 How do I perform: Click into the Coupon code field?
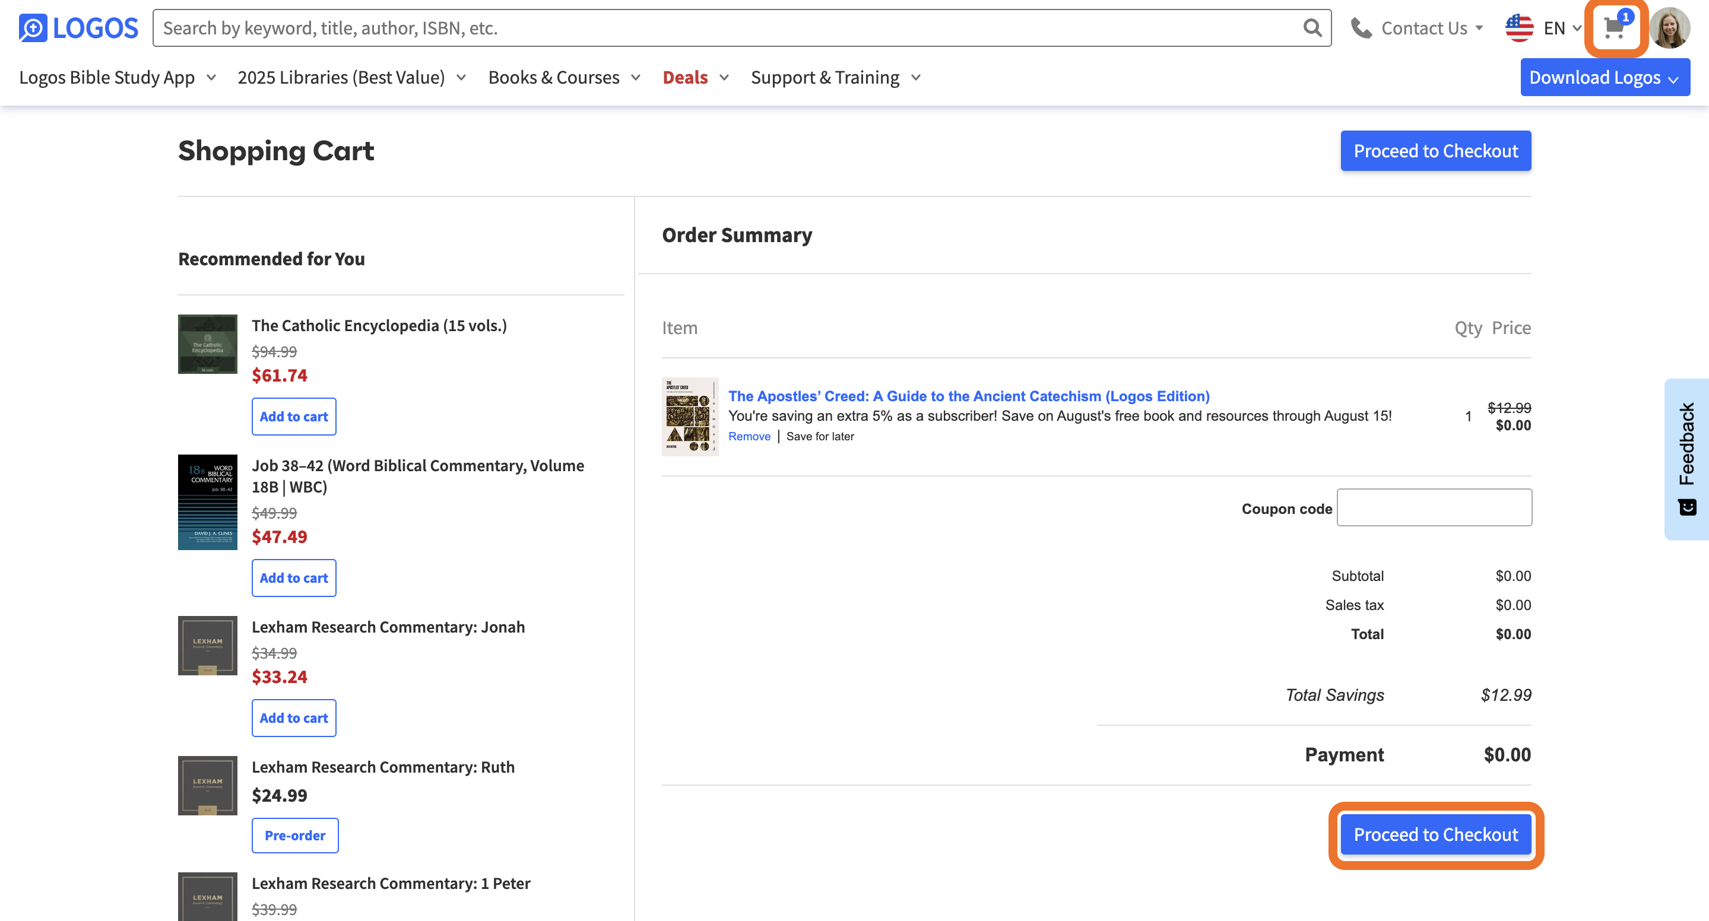[x=1434, y=507]
